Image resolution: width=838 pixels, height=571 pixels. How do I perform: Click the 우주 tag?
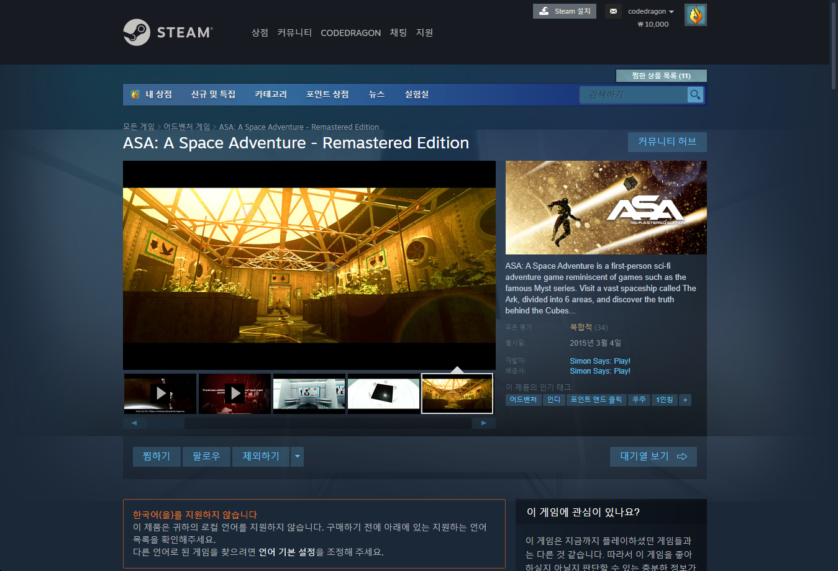639,400
